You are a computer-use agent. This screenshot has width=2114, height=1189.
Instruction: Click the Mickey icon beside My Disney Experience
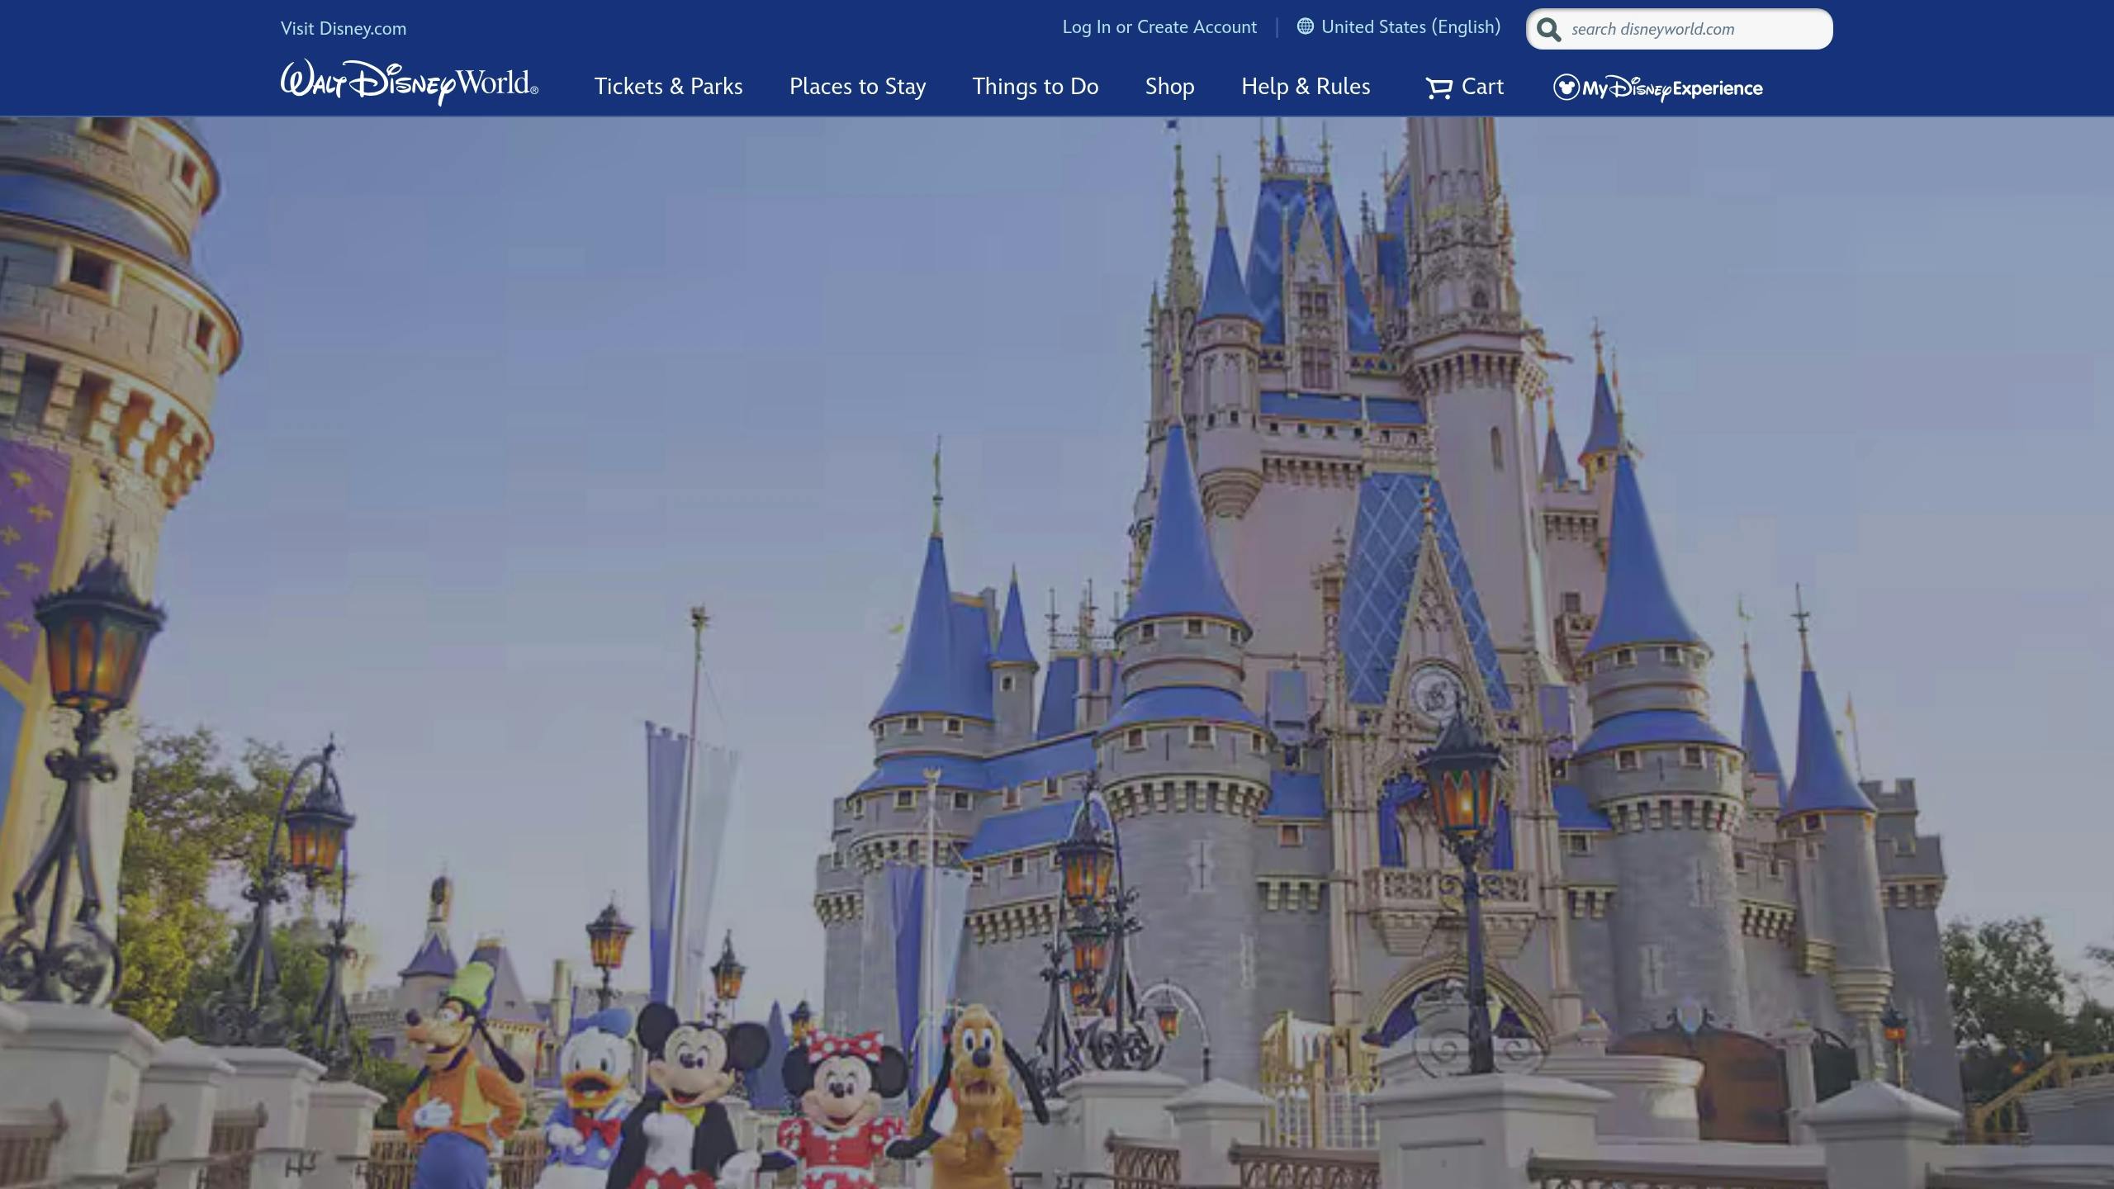coord(1566,88)
